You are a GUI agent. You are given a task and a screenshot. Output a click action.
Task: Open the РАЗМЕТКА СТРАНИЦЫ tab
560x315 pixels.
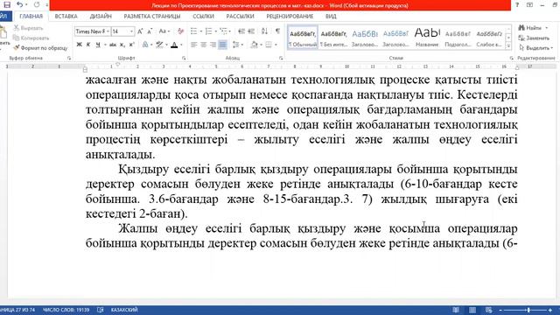[x=152, y=16]
